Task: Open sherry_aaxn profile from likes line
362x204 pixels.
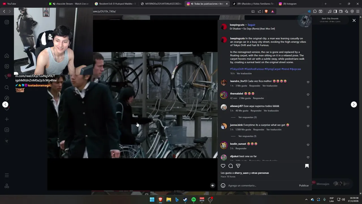Action: (x=241, y=173)
